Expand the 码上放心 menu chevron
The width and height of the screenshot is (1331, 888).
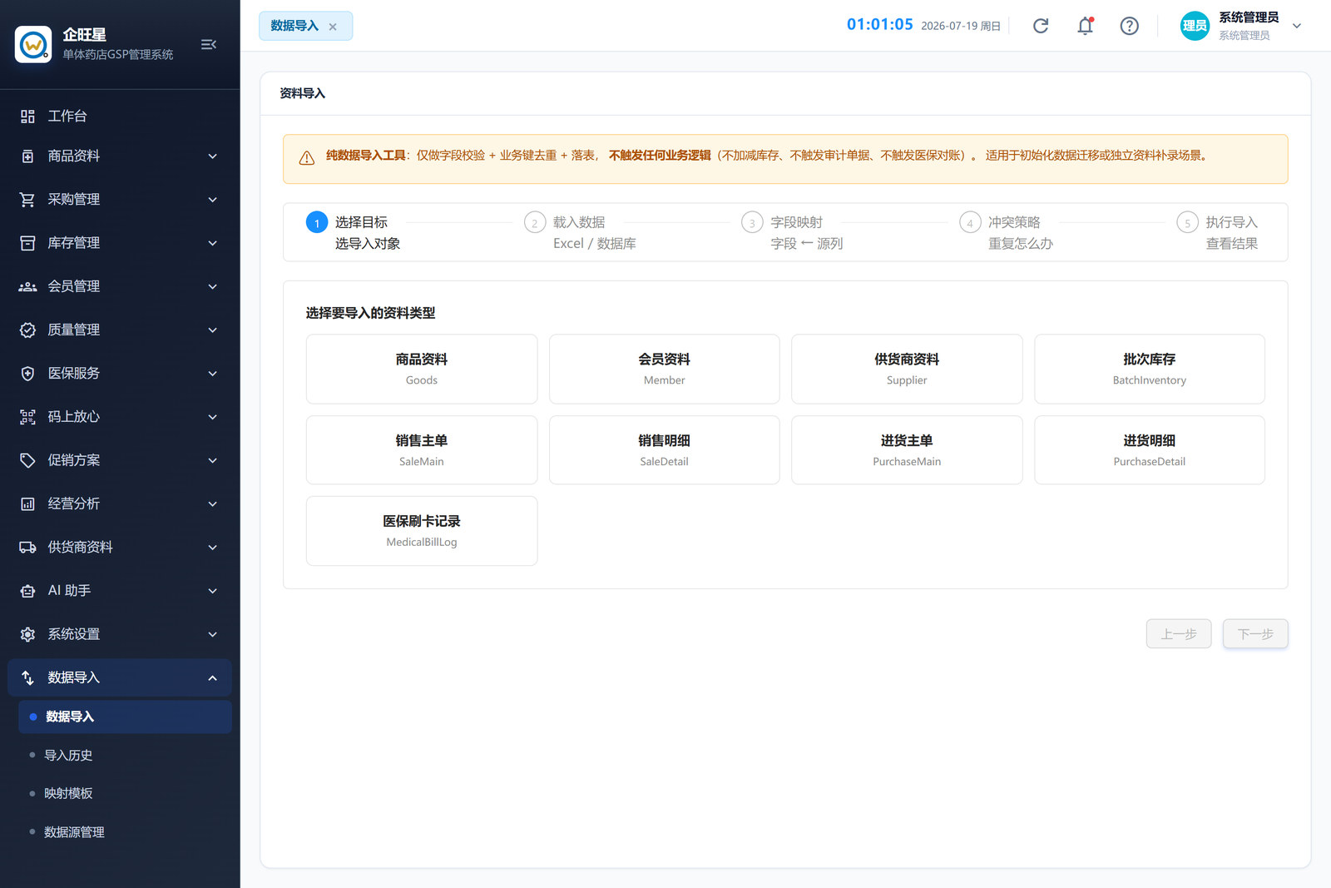213,417
